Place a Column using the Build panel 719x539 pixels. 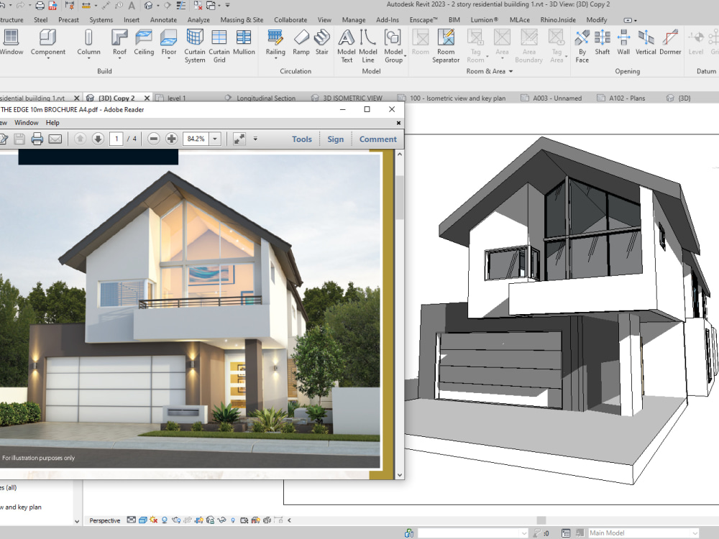click(x=88, y=43)
